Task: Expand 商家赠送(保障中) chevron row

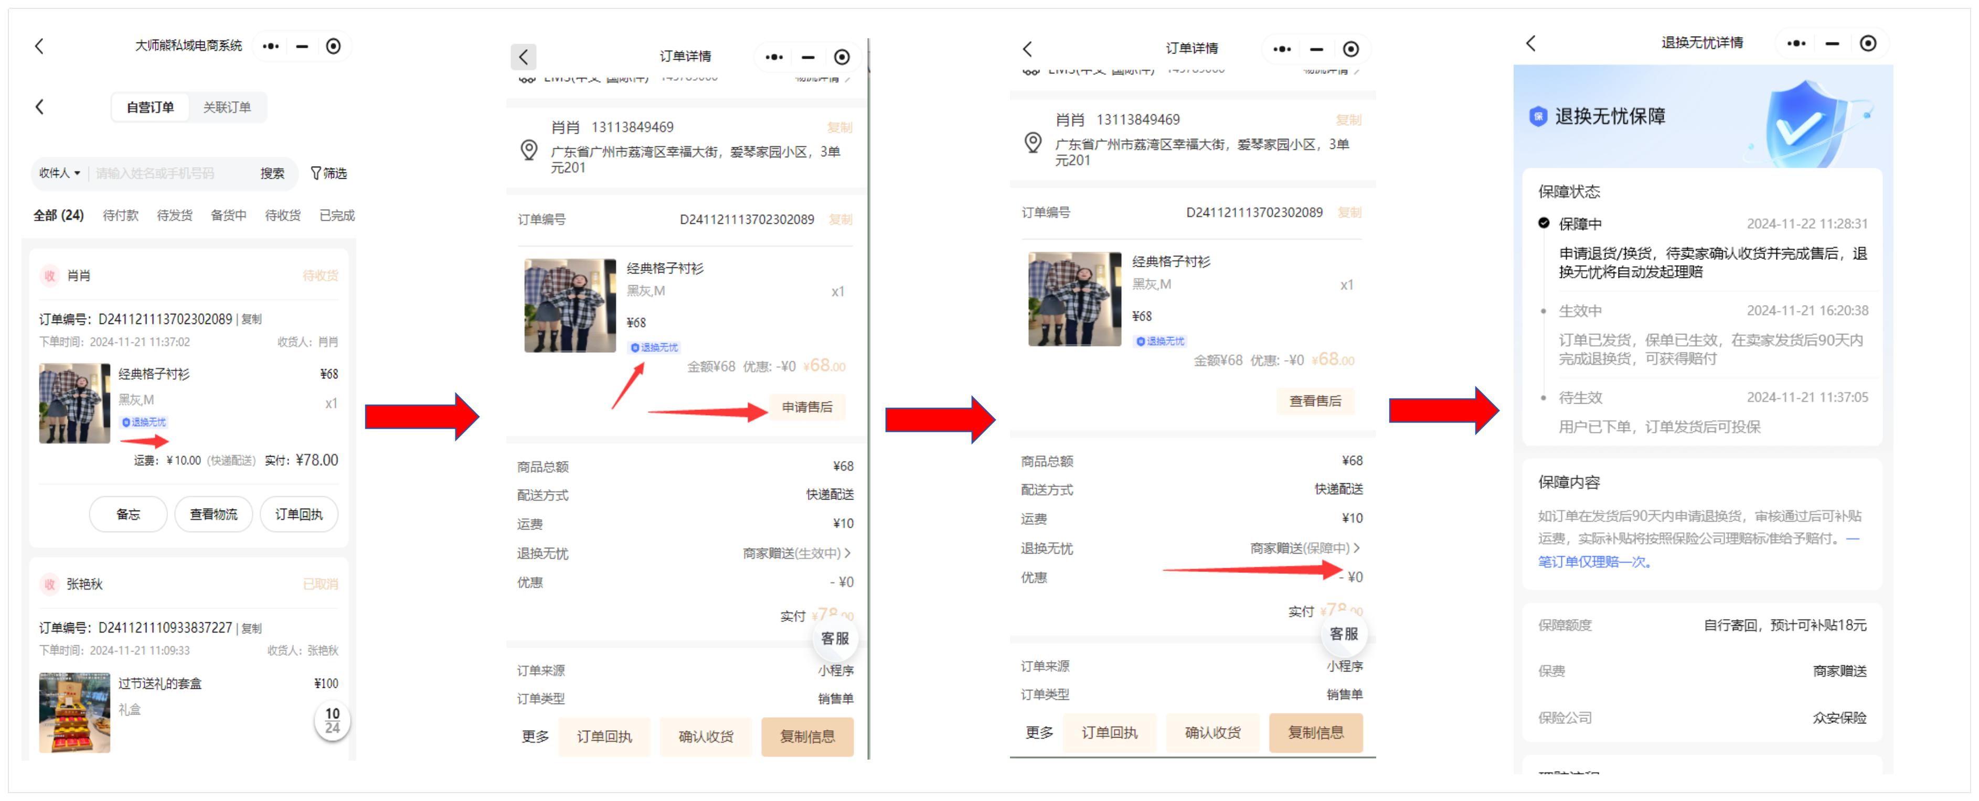Action: pyautogui.click(x=1304, y=548)
